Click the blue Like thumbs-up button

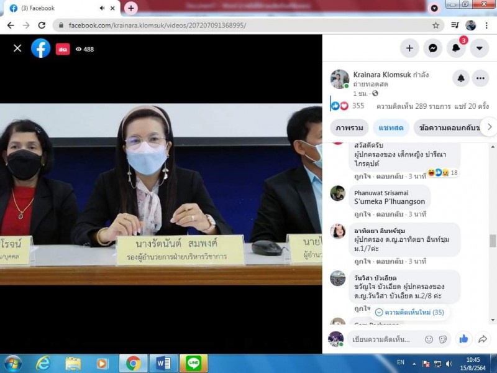pos(463,339)
